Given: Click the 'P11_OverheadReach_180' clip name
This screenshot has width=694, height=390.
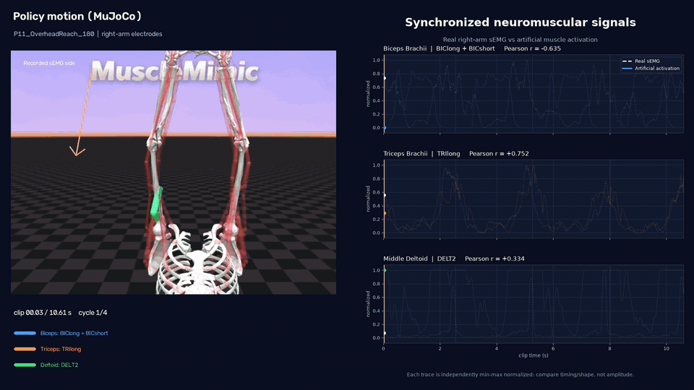Looking at the screenshot, I should click(x=54, y=34).
